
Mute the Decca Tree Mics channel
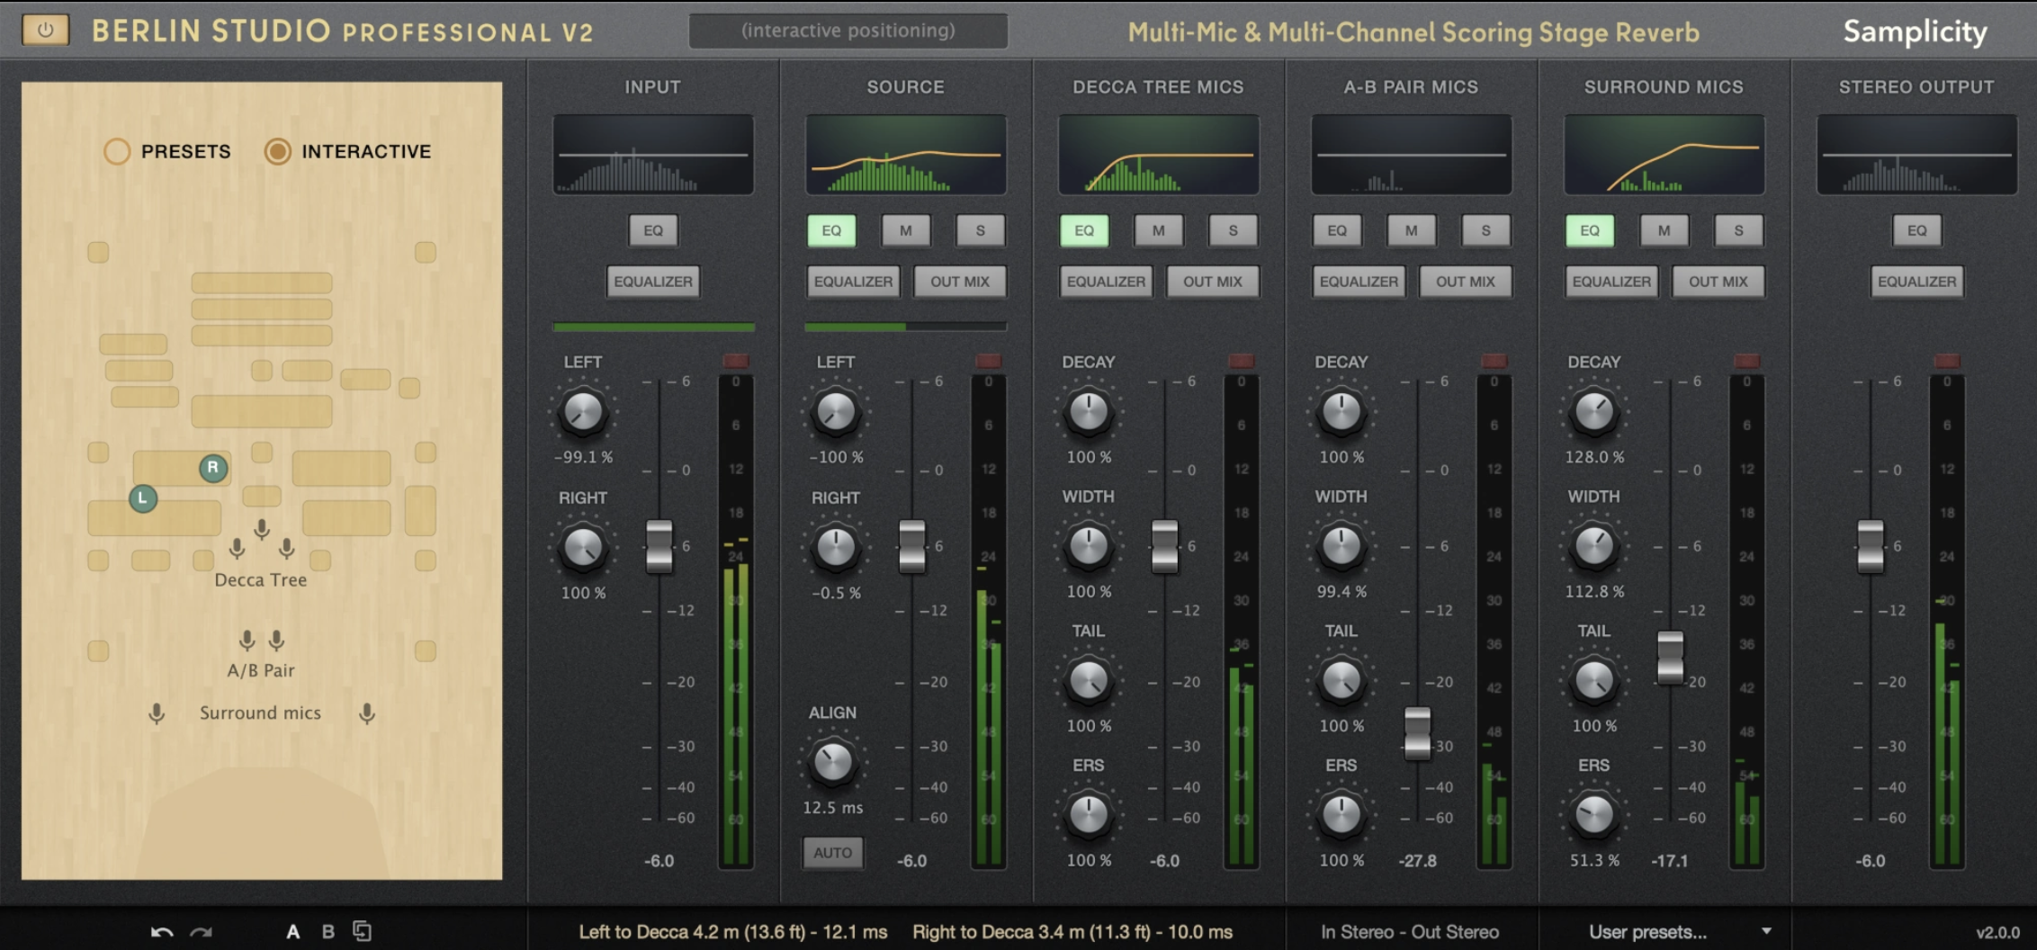[x=1158, y=231]
